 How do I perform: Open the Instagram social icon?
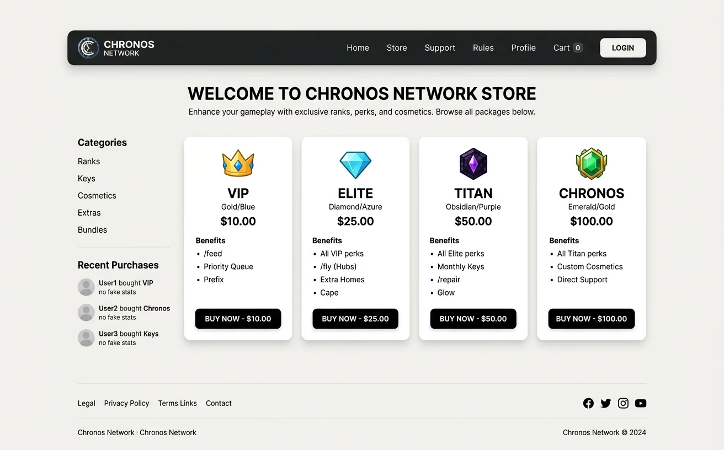tap(623, 403)
